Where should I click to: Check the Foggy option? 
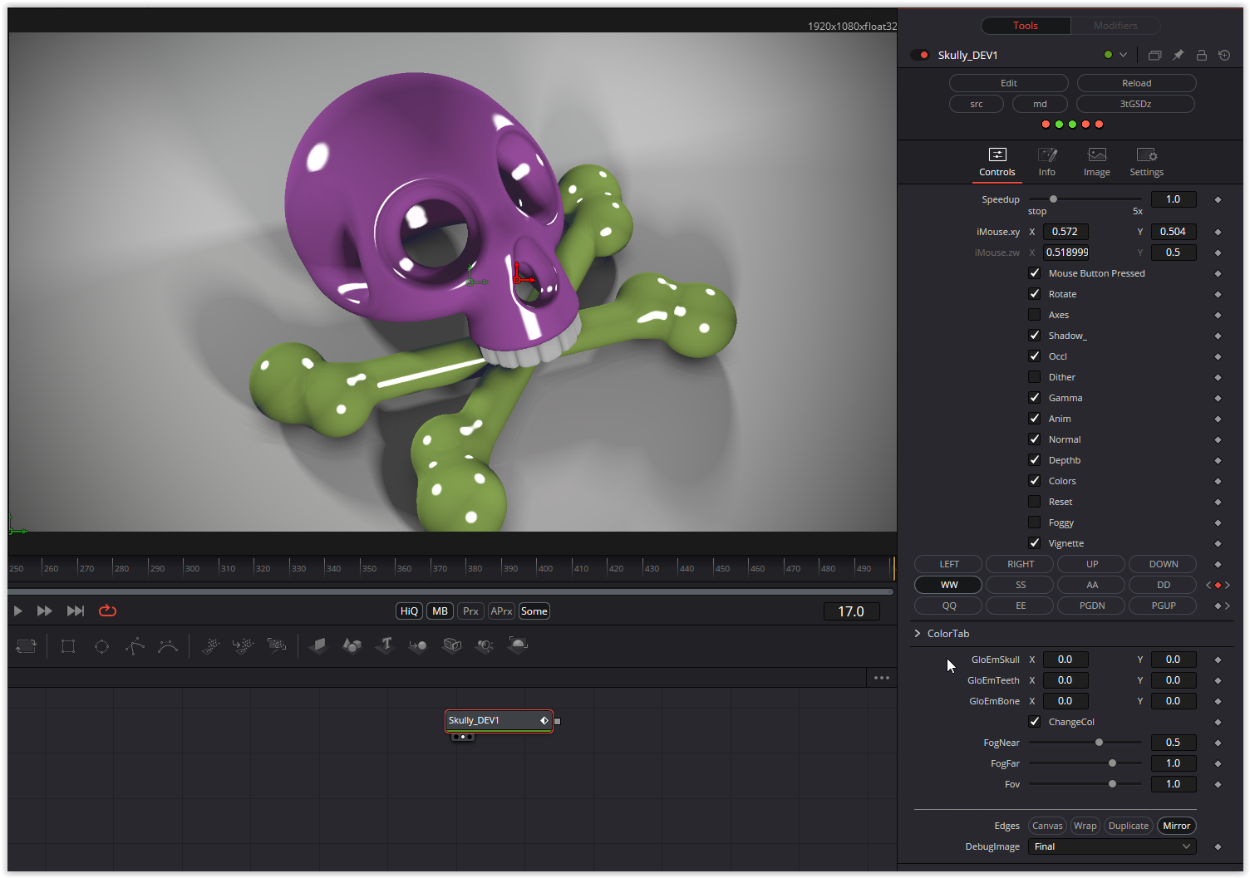pyautogui.click(x=1034, y=522)
